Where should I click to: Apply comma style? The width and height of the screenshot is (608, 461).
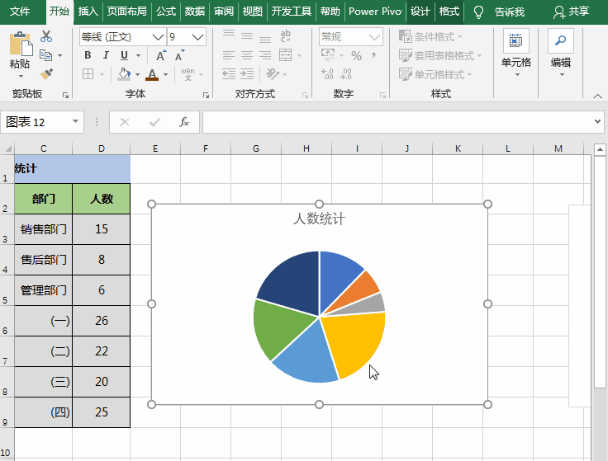[x=373, y=55]
